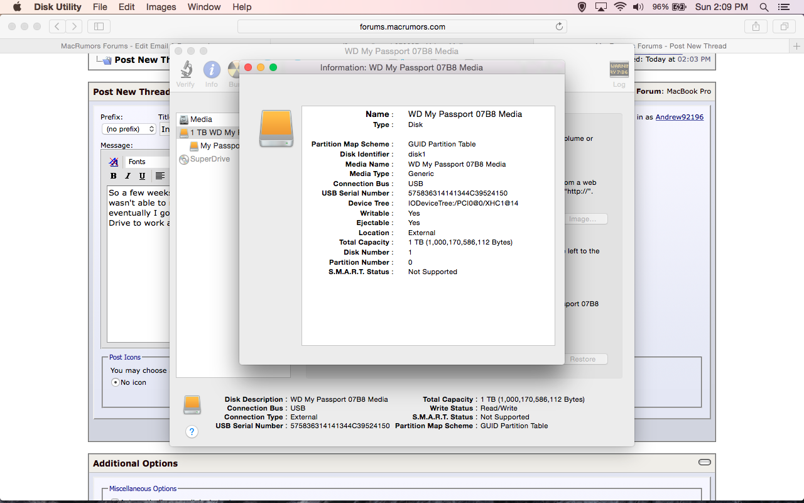Open the Help menu

tap(242, 7)
